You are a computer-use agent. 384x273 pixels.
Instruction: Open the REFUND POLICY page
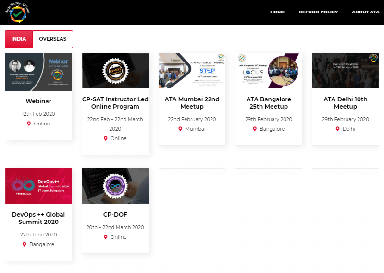318,12
